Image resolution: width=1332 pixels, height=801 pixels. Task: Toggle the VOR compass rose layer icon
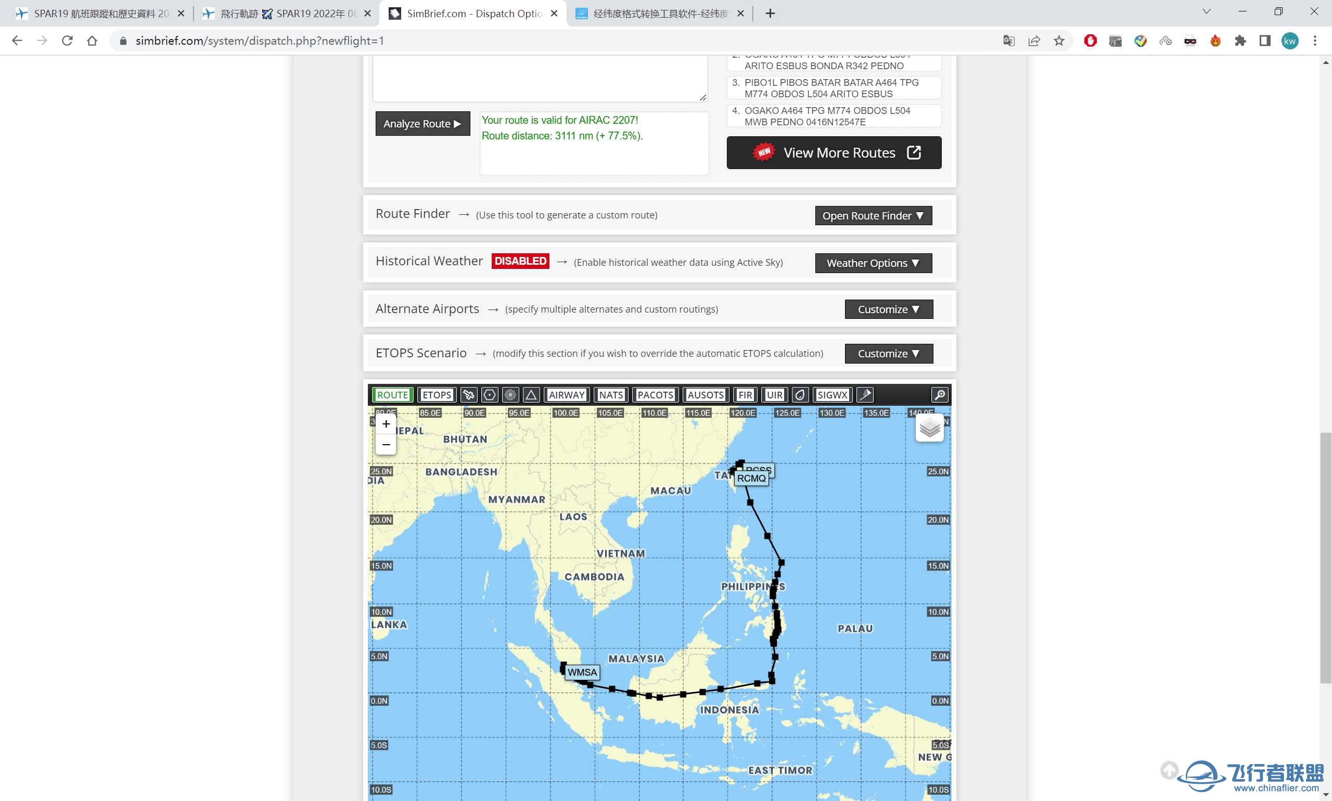(x=510, y=395)
